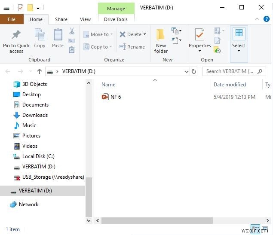Click the Manage contextual tab

[116, 9]
